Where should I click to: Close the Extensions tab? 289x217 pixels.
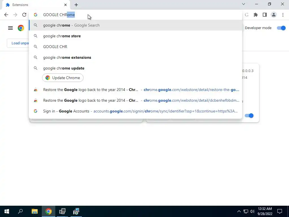pos(65,5)
